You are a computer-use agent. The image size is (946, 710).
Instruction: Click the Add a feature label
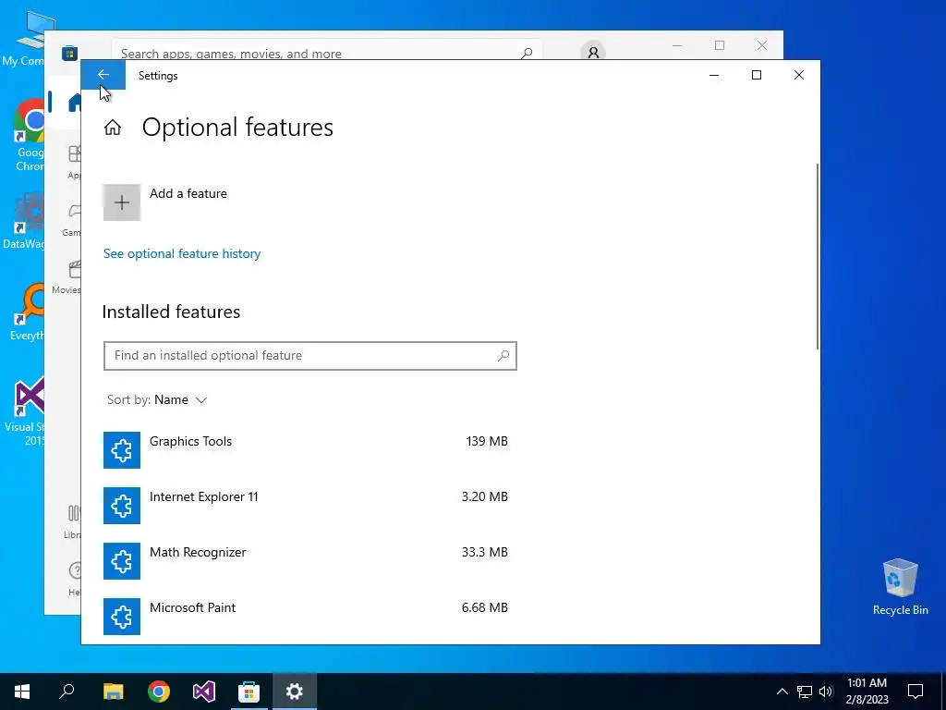coord(188,194)
